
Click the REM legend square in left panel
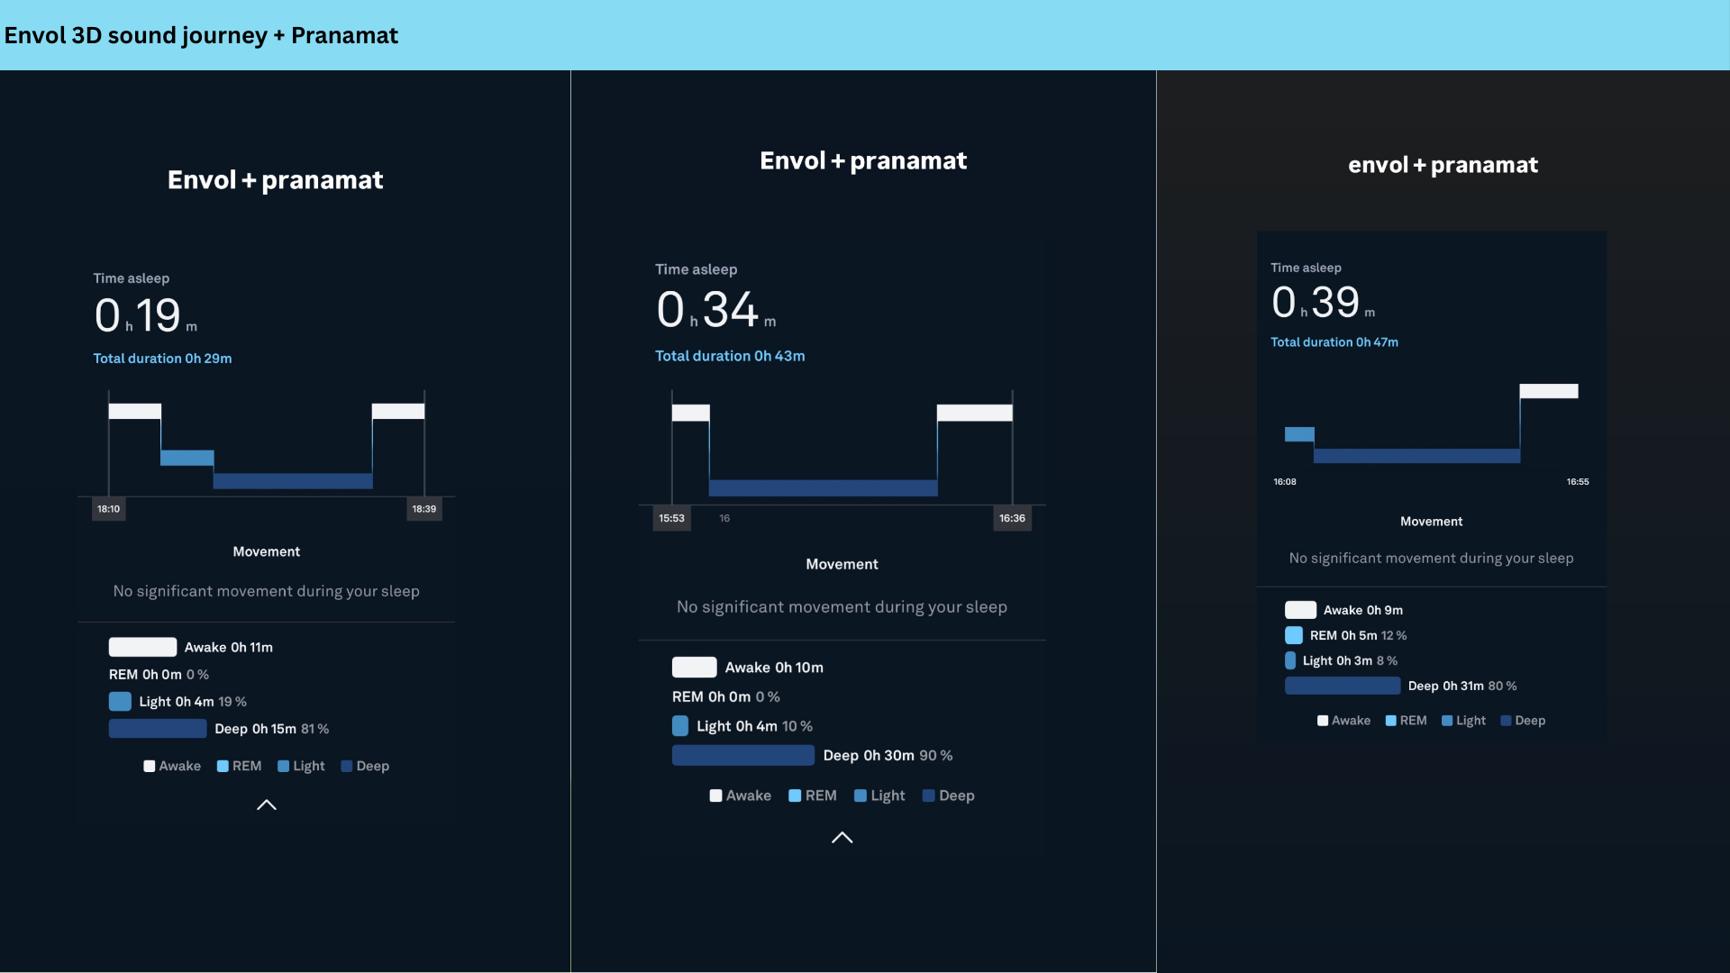223,767
